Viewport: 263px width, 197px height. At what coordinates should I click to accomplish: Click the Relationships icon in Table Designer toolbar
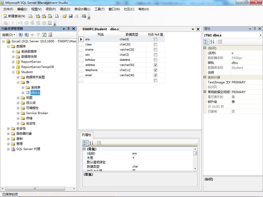point(20,23)
